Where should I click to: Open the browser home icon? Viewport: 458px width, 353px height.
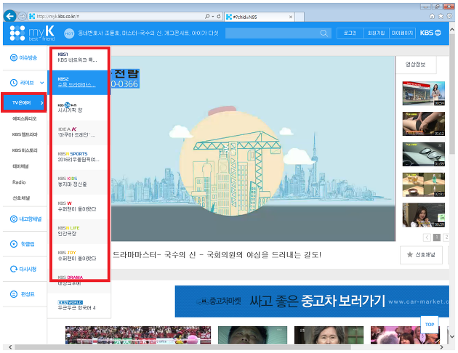click(432, 16)
